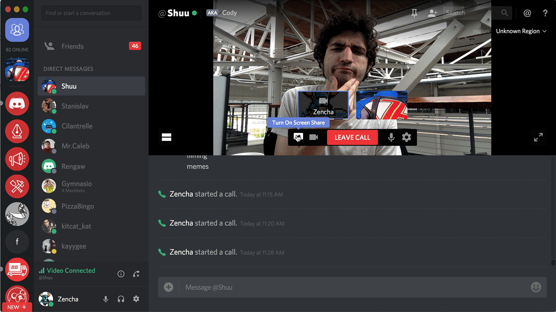The image size is (556, 312).
Task: Enter fullscreen with the expand arrows icon
Action: coord(538,137)
